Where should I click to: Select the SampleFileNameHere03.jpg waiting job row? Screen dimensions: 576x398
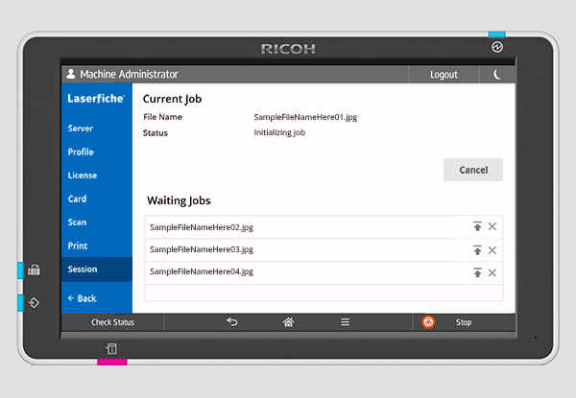(x=324, y=249)
